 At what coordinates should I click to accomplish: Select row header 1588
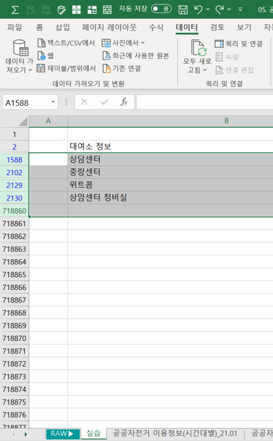click(15, 160)
